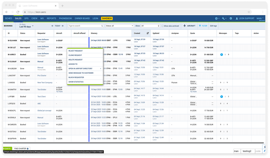
Task: Open the FILTER funnel panel
Action: tap(203, 26)
